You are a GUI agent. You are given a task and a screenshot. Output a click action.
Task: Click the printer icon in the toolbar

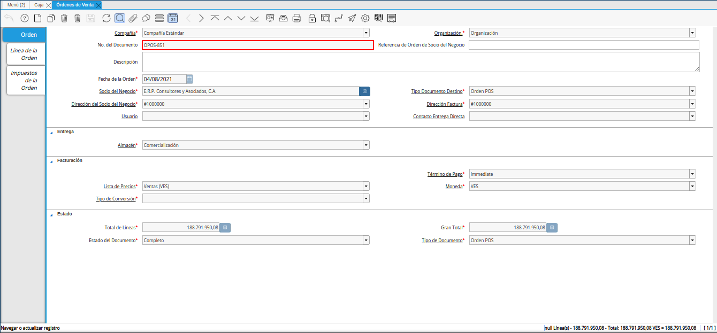click(297, 18)
